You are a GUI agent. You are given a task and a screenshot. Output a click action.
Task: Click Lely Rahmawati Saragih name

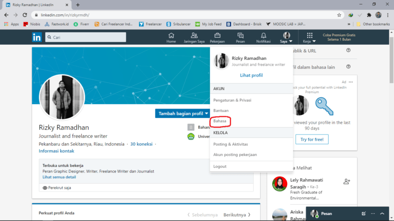[306, 183]
